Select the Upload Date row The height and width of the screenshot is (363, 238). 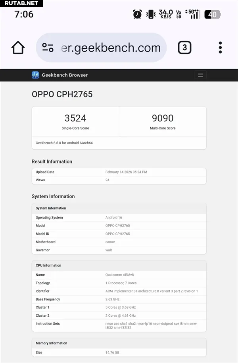pyautogui.click(x=119, y=172)
